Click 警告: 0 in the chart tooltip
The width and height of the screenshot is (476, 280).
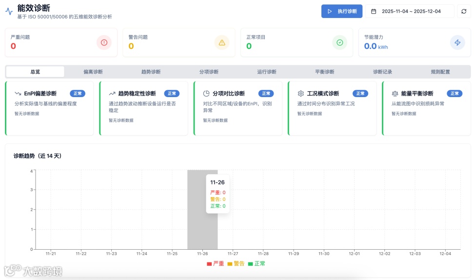[218, 199]
